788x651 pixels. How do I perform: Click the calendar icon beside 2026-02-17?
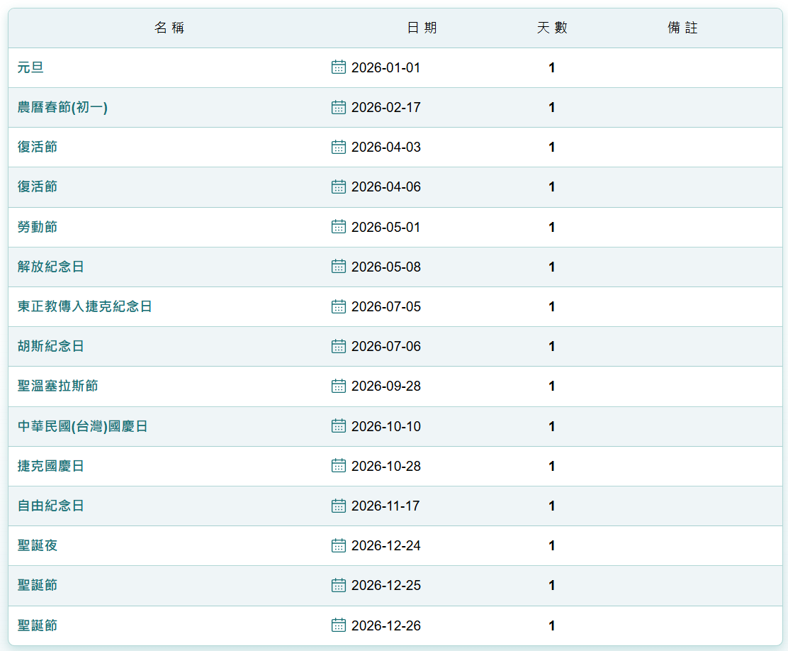point(339,107)
